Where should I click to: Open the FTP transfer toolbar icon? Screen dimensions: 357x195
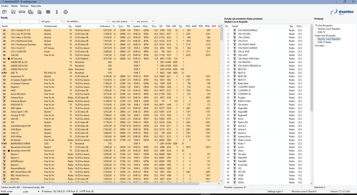click(22, 12)
